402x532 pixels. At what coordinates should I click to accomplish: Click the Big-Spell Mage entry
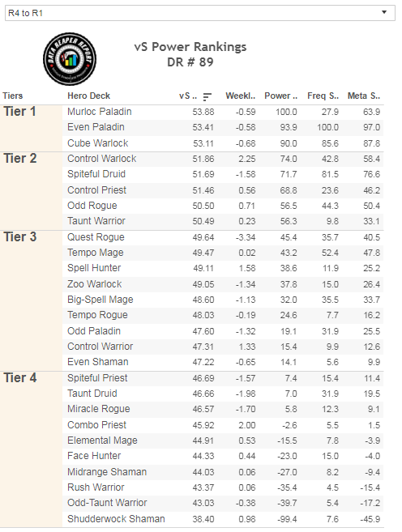tap(100, 300)
